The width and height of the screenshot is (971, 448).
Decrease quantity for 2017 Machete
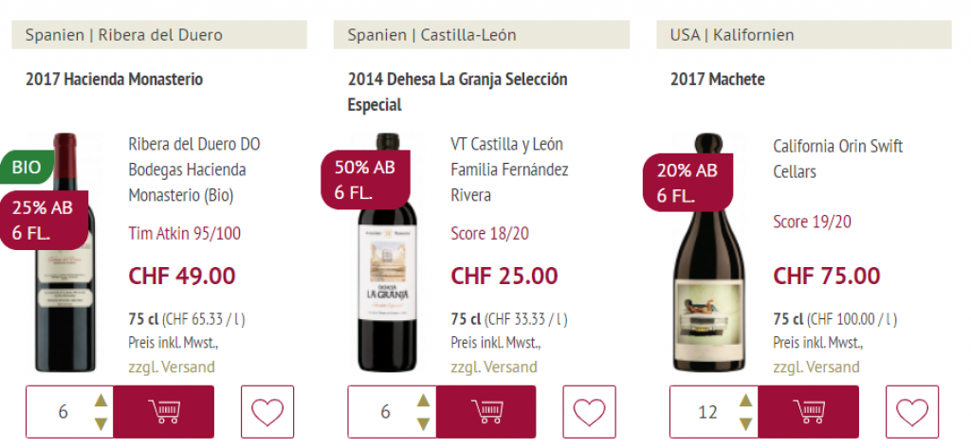745,423
